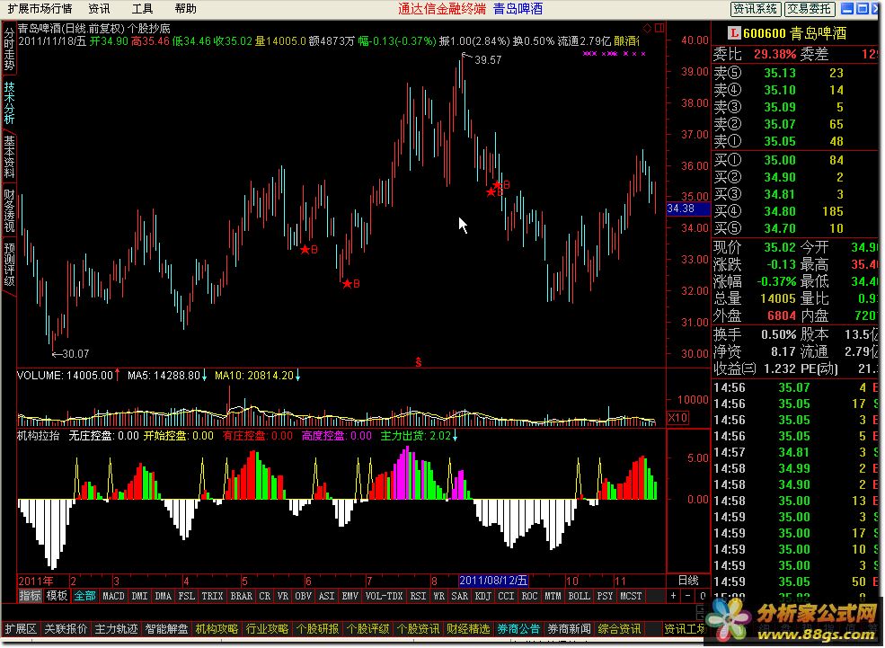The image size is (885, 648).
Task: Click the cyan arrow after MA5 value
Action: (x=204, y=376)
